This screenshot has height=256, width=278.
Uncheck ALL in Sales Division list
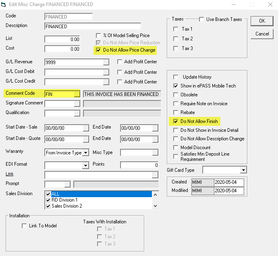pos(48,194)
